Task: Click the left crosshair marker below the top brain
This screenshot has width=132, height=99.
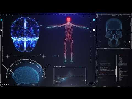Action: (x=8, y=56)
